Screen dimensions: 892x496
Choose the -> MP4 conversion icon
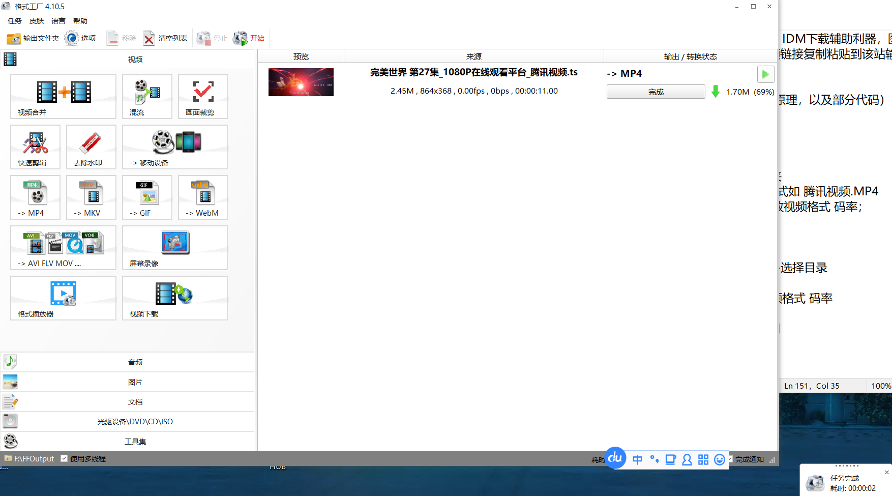(x=35, y=197)
